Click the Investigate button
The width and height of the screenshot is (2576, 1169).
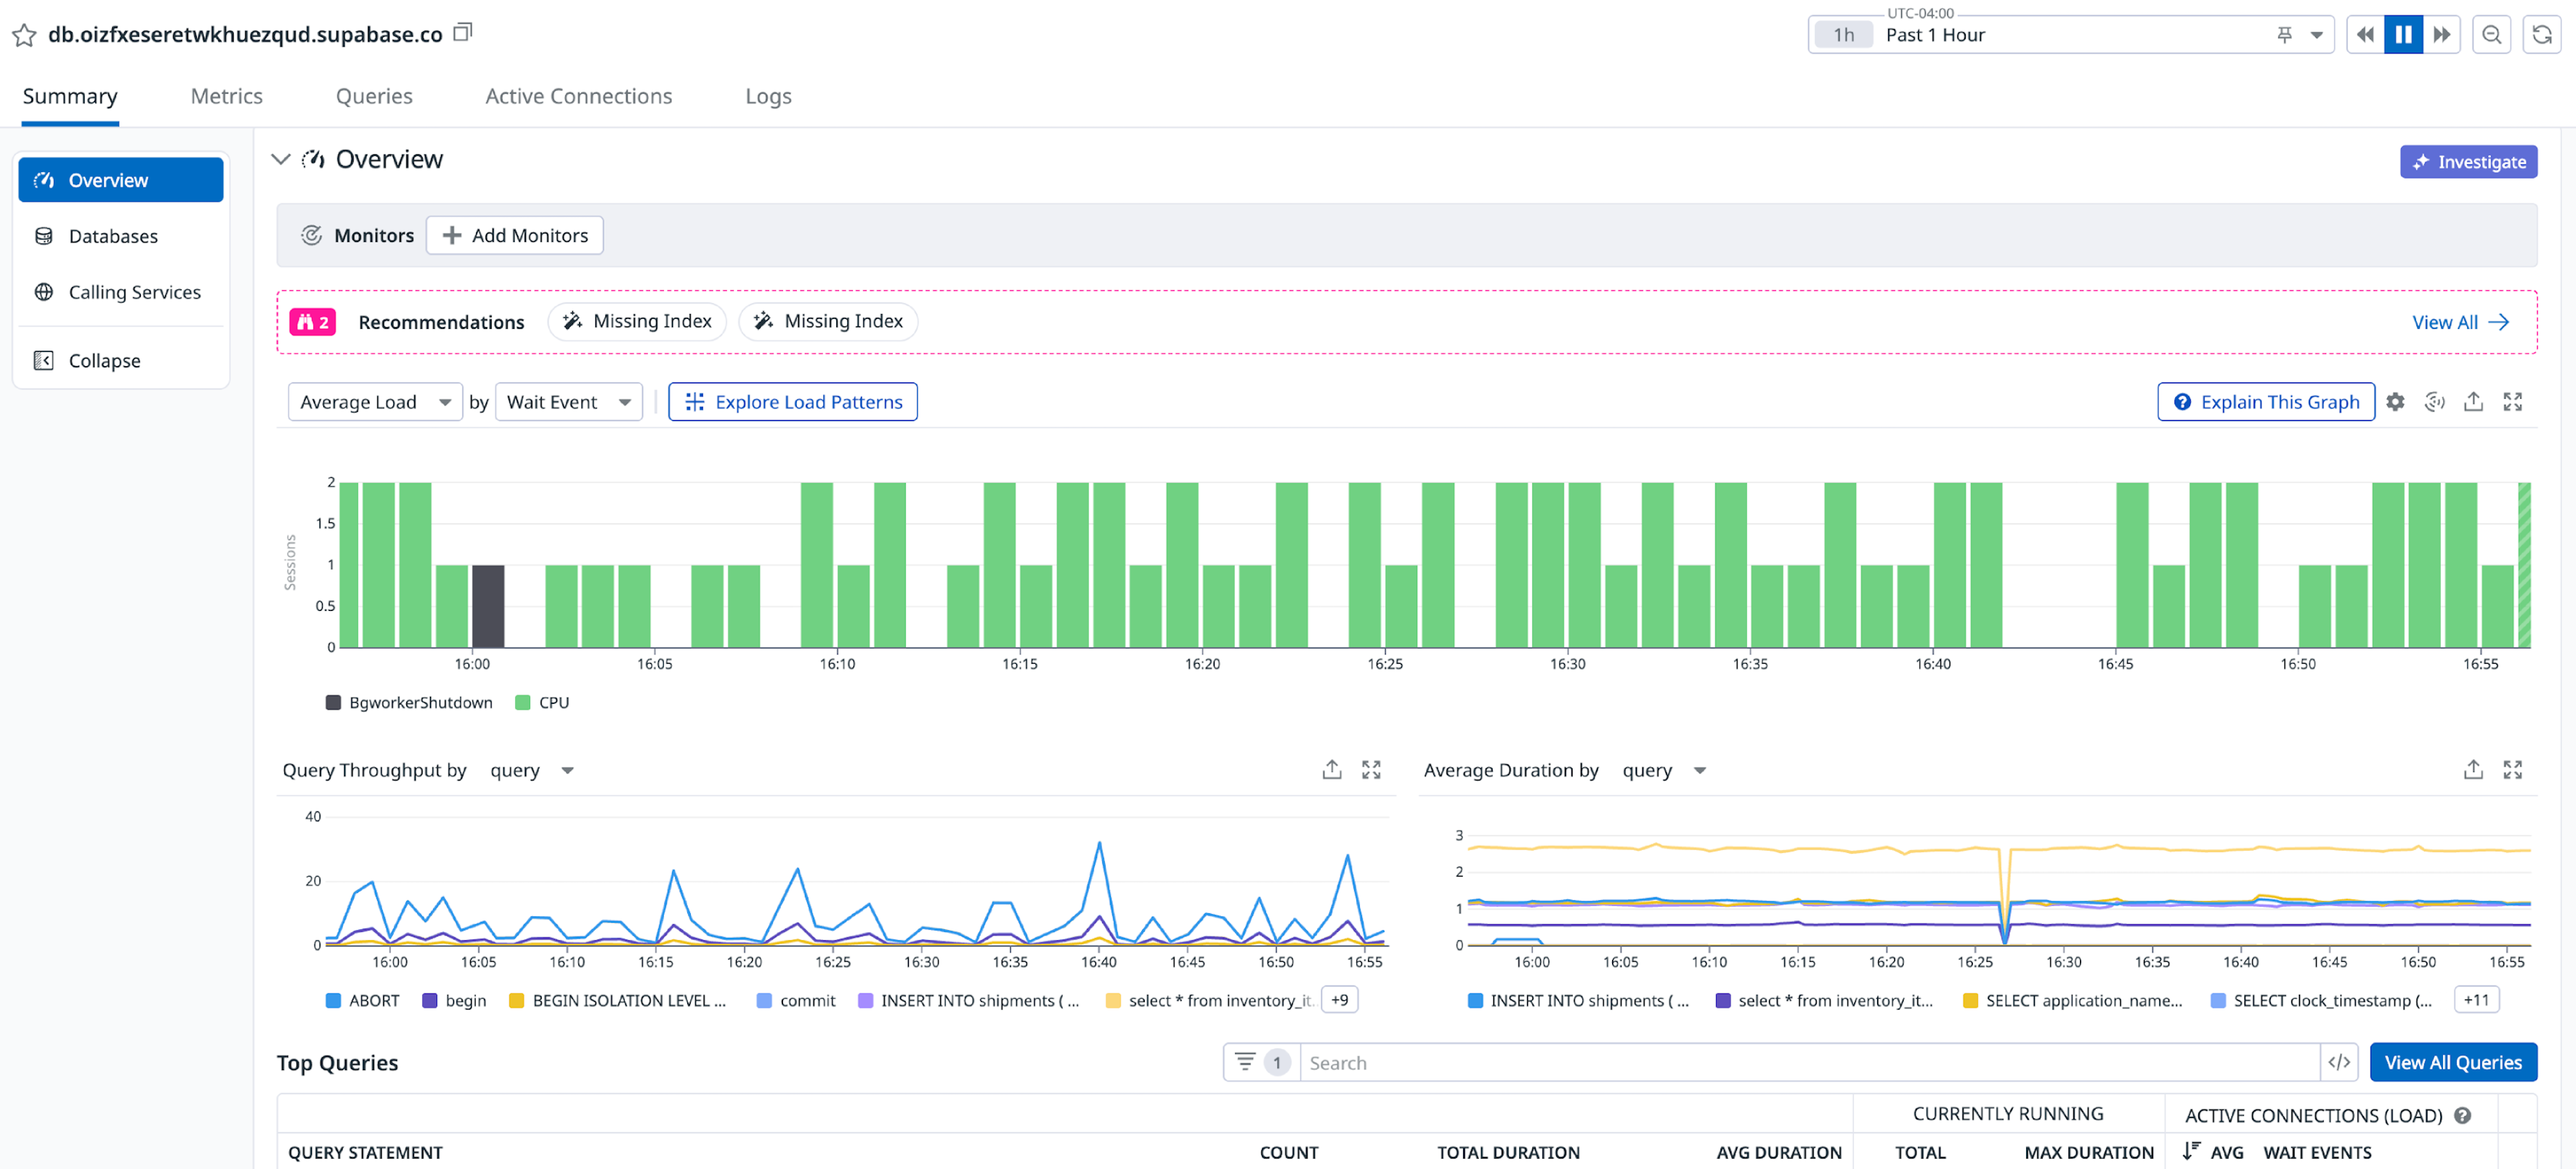[x=2468, y=162]
